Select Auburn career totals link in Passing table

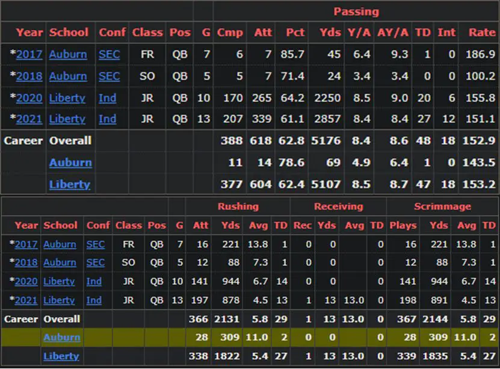coord(70,163)
